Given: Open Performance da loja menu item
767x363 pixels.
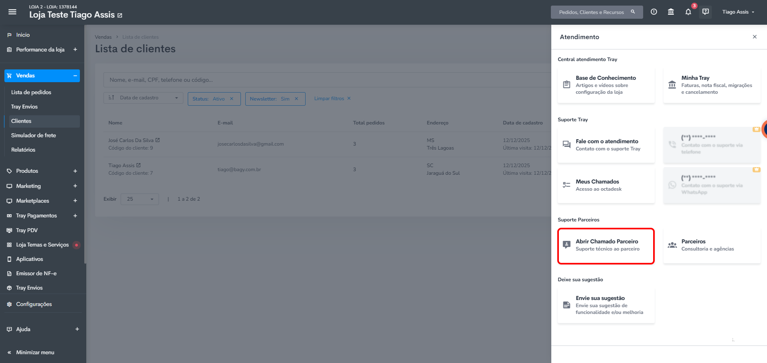Looking at the screenshot, I should pos(40,49).
